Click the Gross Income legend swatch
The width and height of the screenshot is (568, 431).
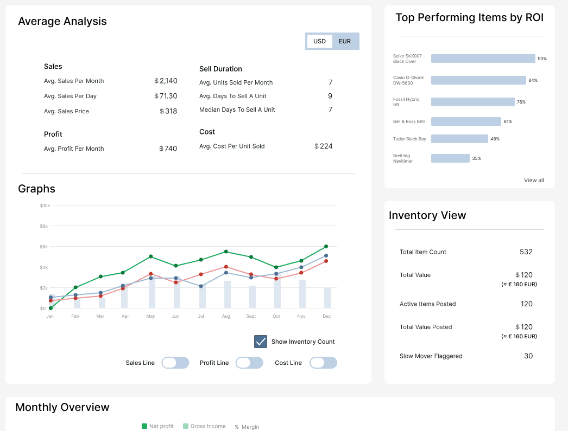coord(186,426)
